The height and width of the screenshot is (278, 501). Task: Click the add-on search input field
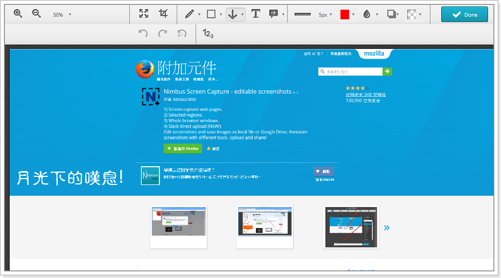[x=350, y=72]
